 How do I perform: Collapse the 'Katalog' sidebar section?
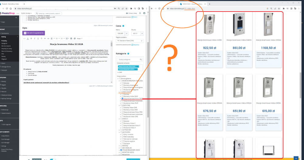(17, 37)
